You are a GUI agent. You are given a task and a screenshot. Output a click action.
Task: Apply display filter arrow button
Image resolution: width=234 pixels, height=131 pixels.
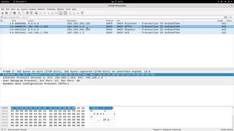coord(226,17)
